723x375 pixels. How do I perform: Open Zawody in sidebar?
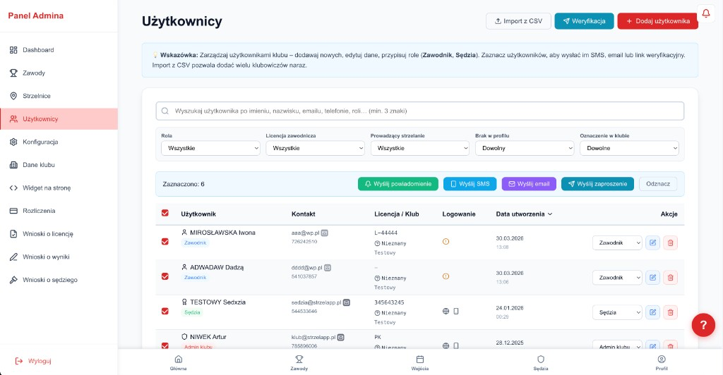click(59, 73)
